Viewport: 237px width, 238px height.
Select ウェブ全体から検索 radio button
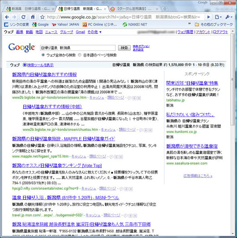click(43, 55)
